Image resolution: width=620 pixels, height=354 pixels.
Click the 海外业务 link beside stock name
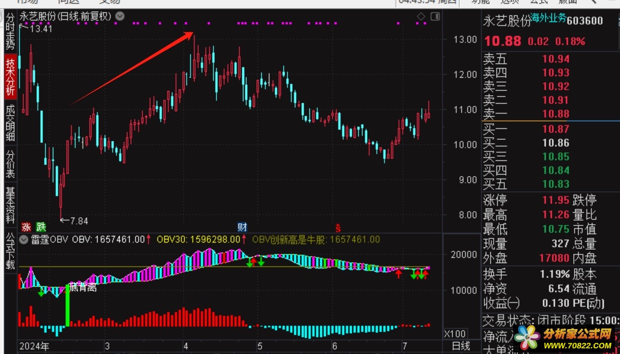coord(548,17)
